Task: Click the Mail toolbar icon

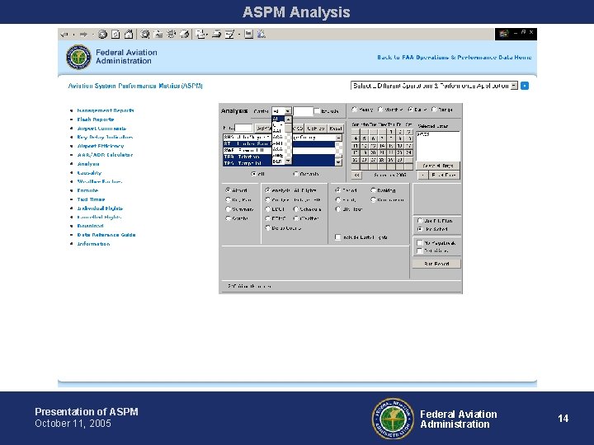Action: click(200, 35)
